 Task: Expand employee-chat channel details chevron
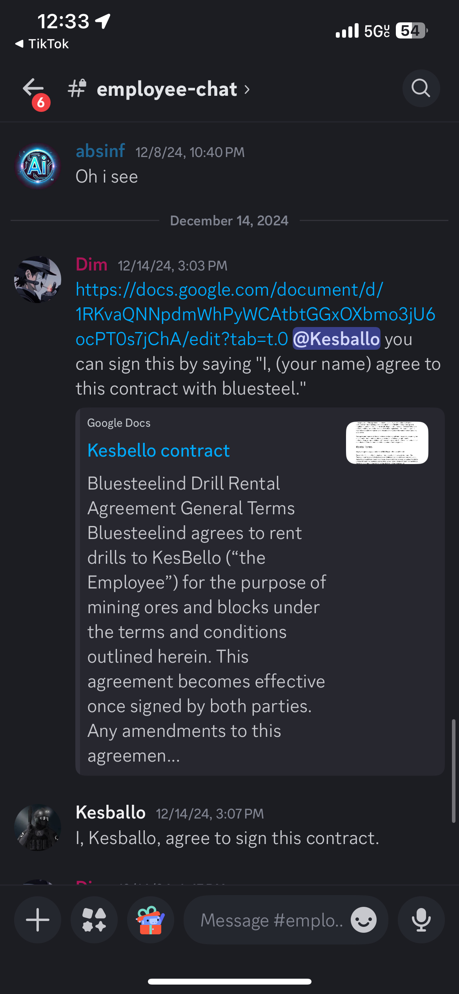click(x=247, y=90)
